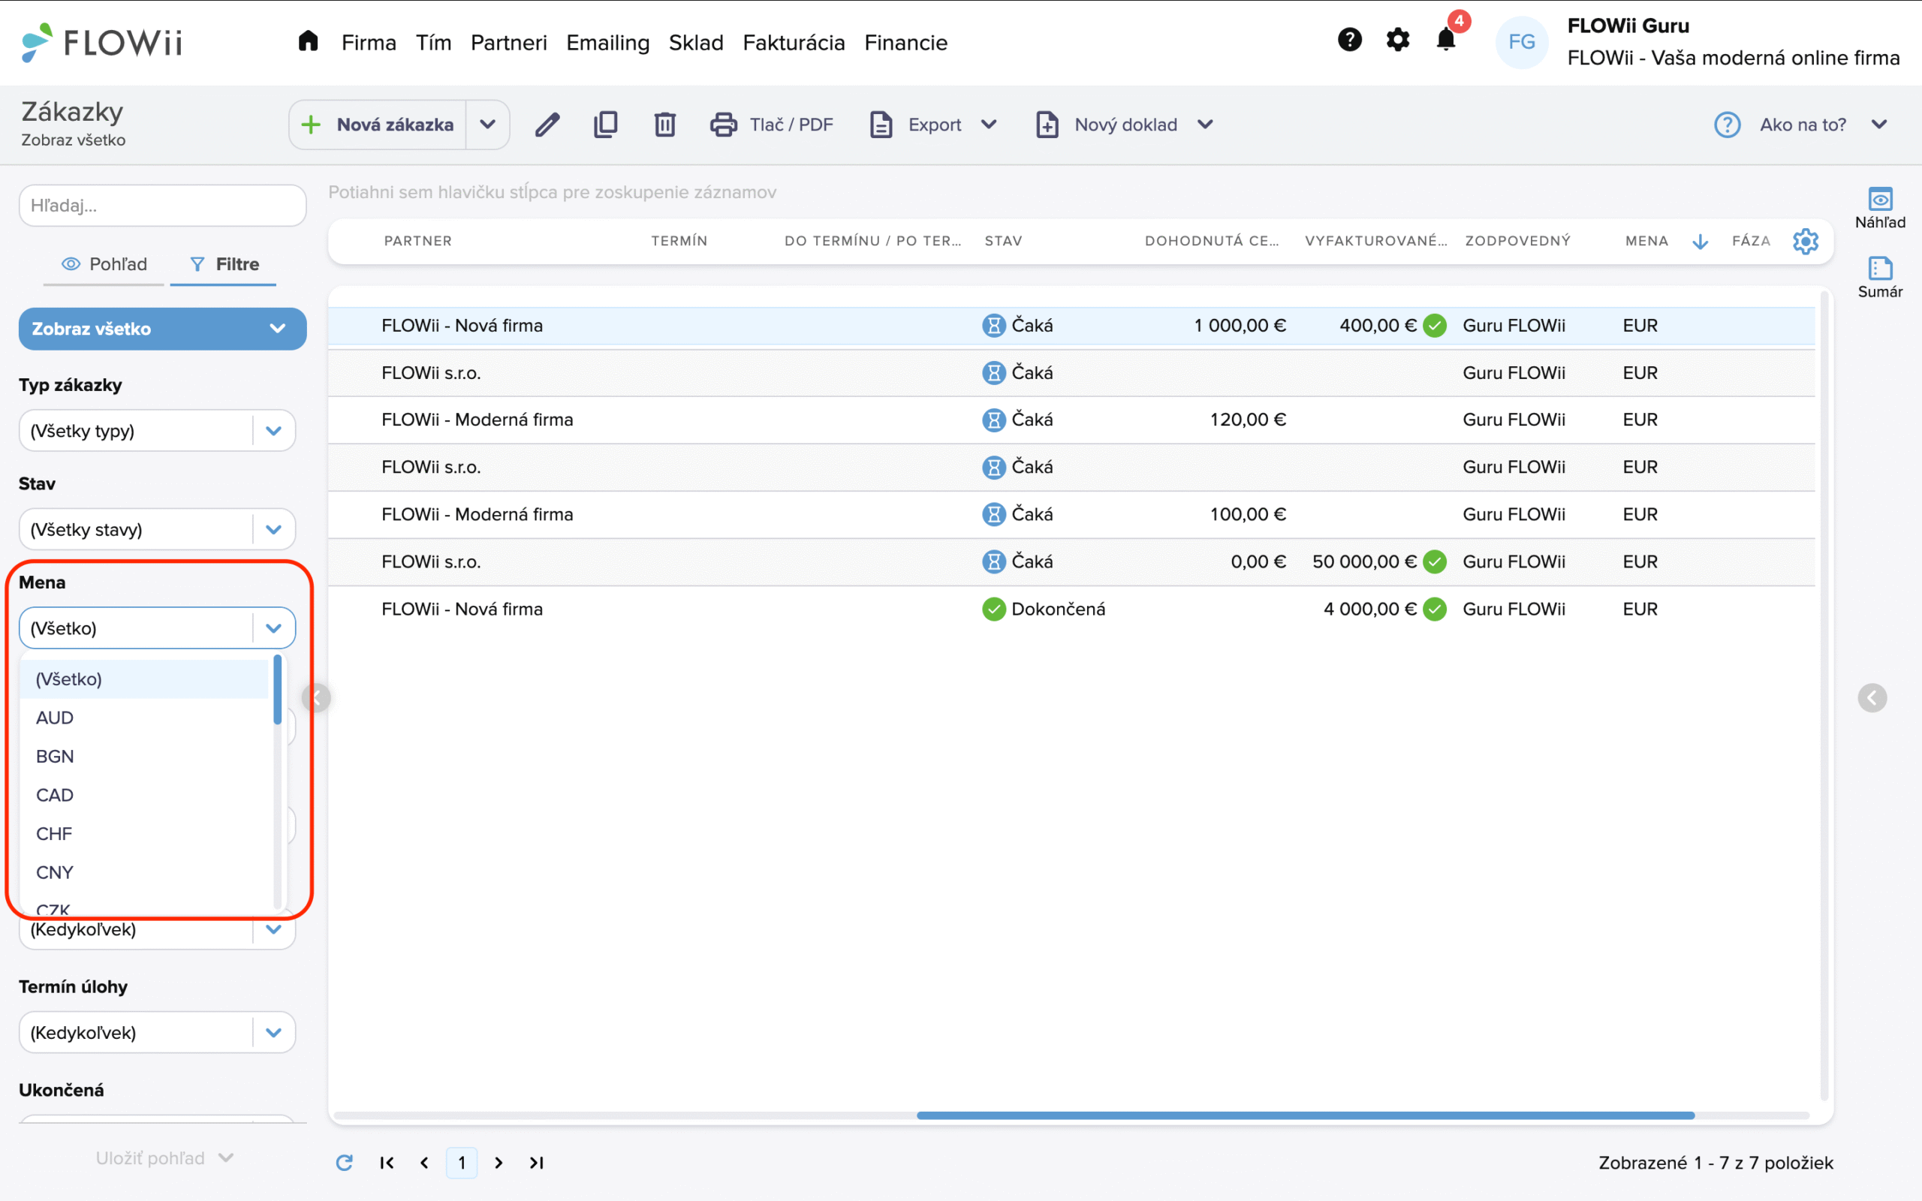Screen dimensions: 1922x1201
Task: Click the currency list scrollbar
Action: coord(277,690)
